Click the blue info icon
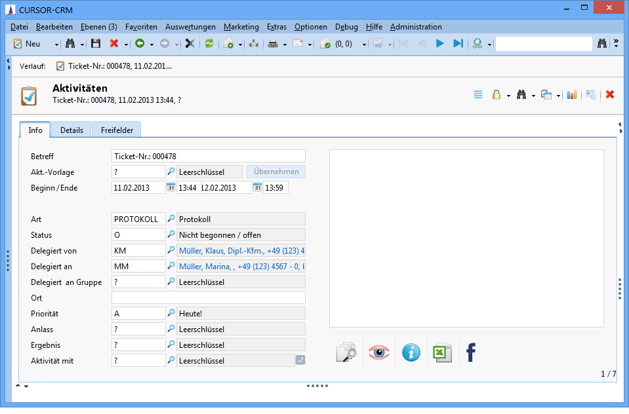 tap(411, 353)
